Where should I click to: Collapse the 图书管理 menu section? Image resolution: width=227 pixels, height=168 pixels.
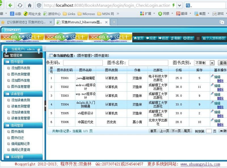coord(23,62)
